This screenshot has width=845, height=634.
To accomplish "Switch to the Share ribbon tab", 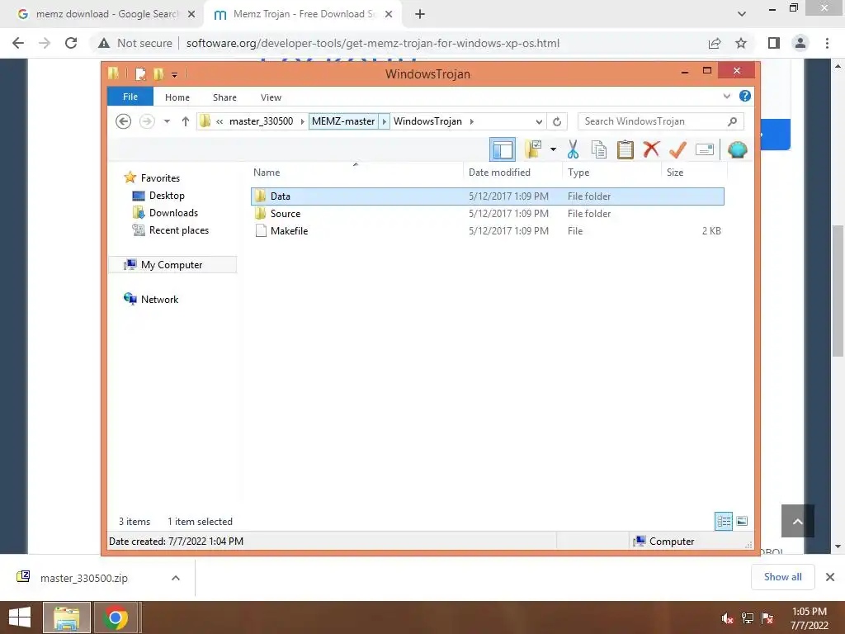I will (224, 97).
